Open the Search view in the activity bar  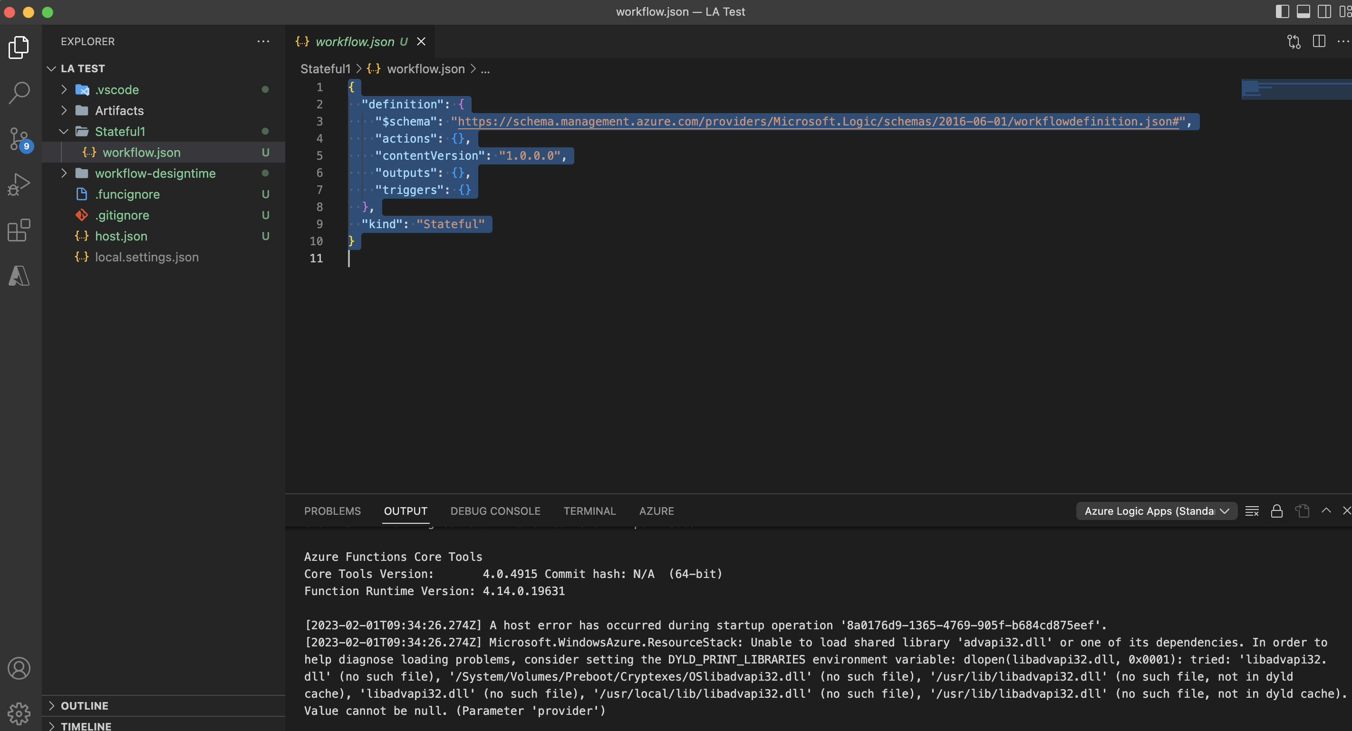coord(19,92)
